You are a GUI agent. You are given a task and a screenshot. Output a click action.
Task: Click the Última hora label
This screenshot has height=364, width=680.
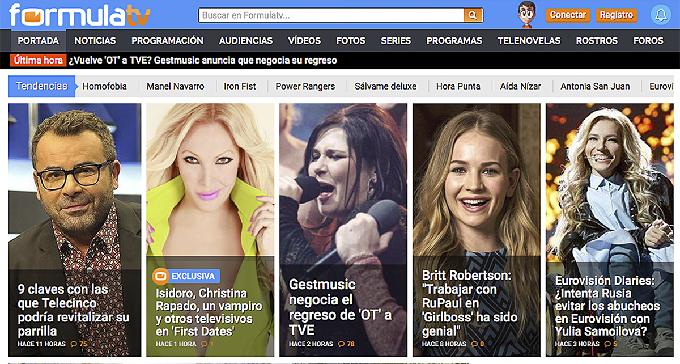(38, 60)
